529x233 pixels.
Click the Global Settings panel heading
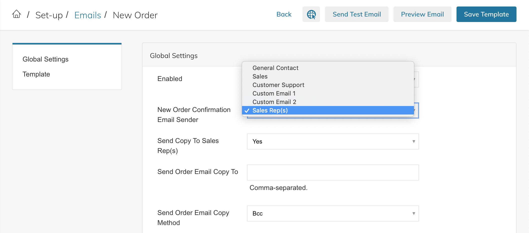174,56
